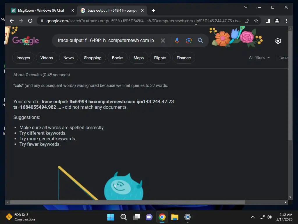Open FDR Dr S Construction widget

point(20,217)
